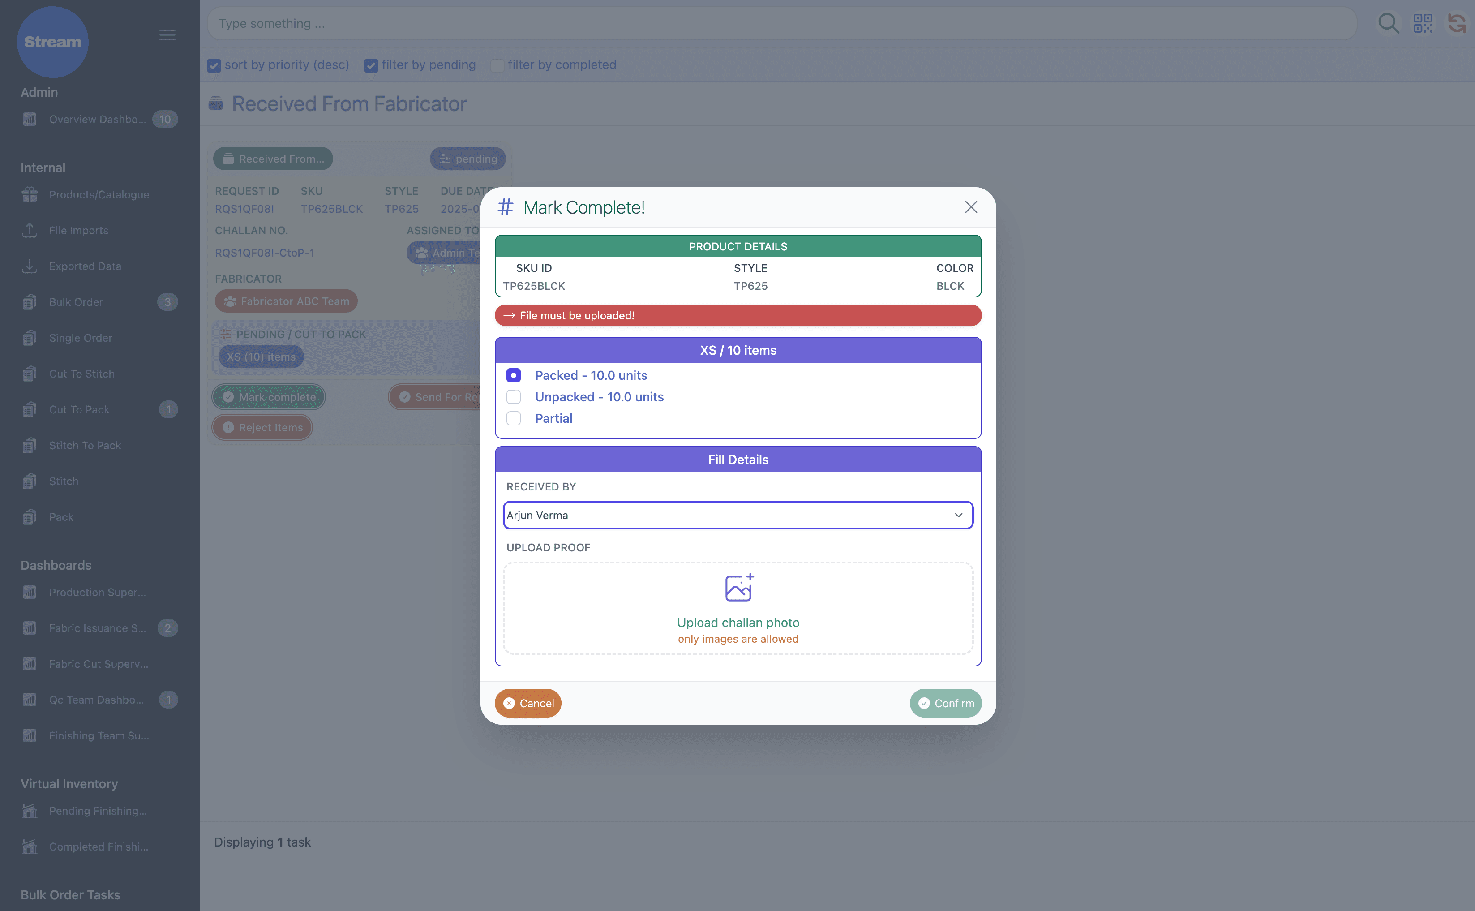Image resolution: width=1475 pixels, height=911 pixels.
Task: Click the pending status badge
Action: [467, 159]
